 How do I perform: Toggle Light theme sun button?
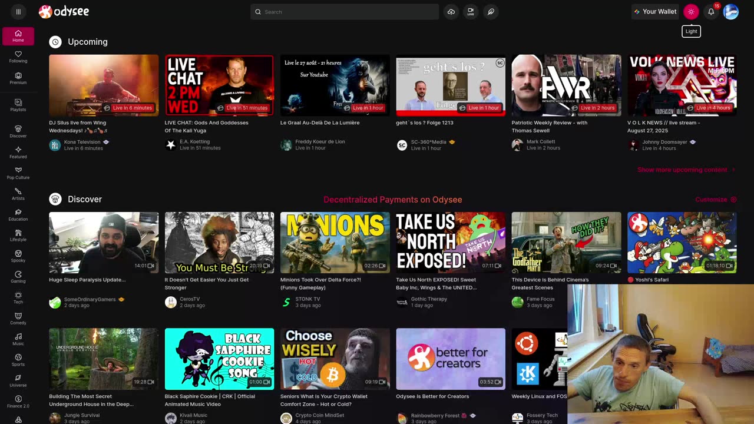(x=691, y=12)
